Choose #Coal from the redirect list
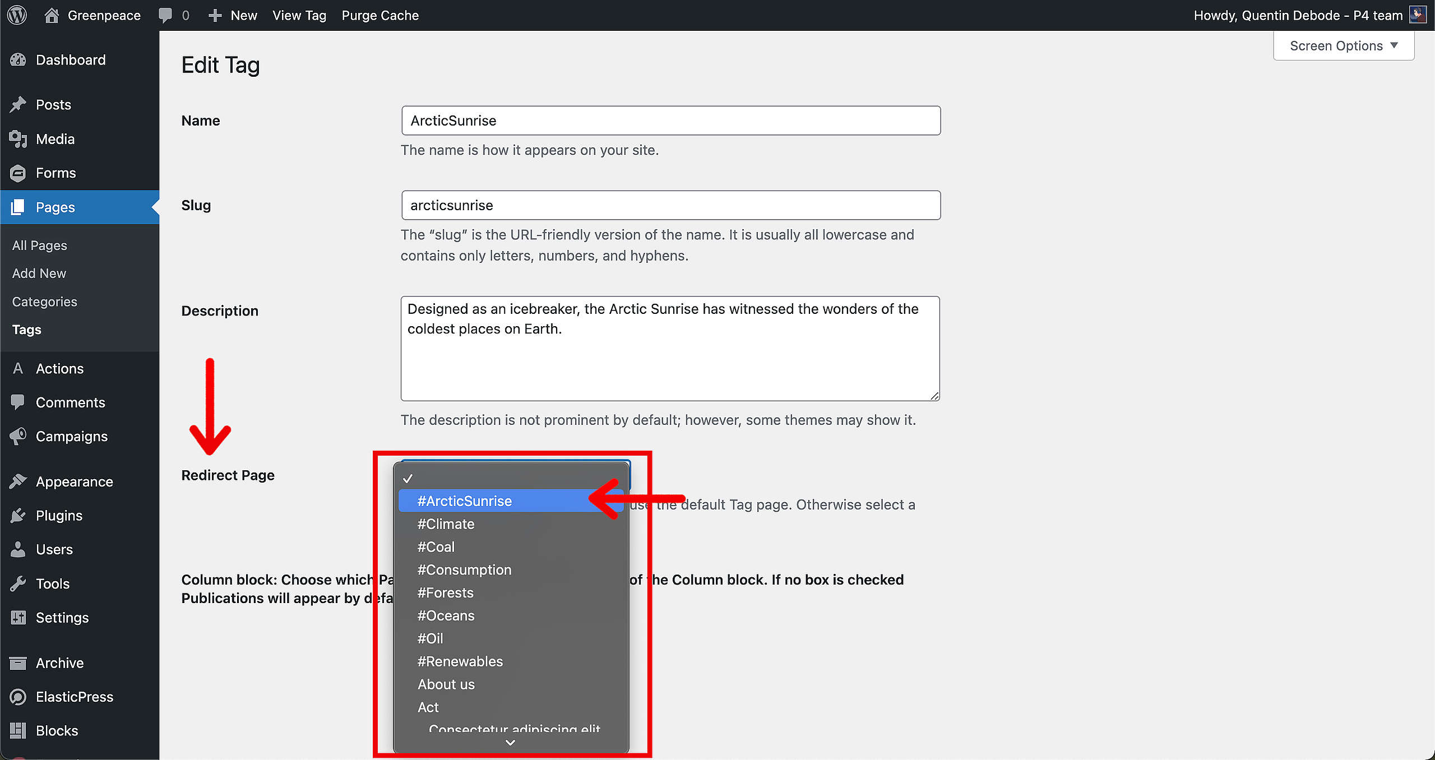Image resolution: width=1435 pixels, height=760 pixels. click(x=511, y=546)
